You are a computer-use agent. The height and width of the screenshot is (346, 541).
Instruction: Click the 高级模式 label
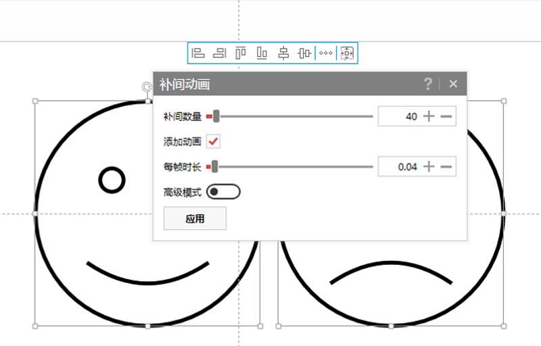tap(183, 192)
